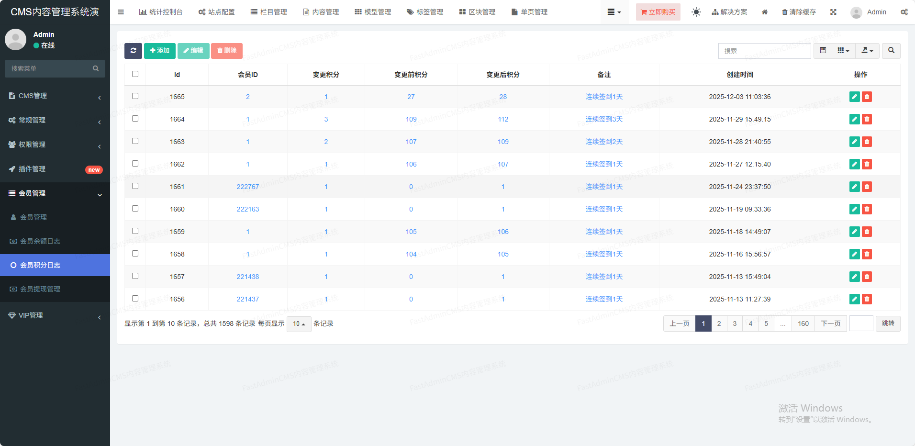The width and height of the screenshot is (915, 446).
Task: Click the home icon in top bar
Action: click(765, 12)
